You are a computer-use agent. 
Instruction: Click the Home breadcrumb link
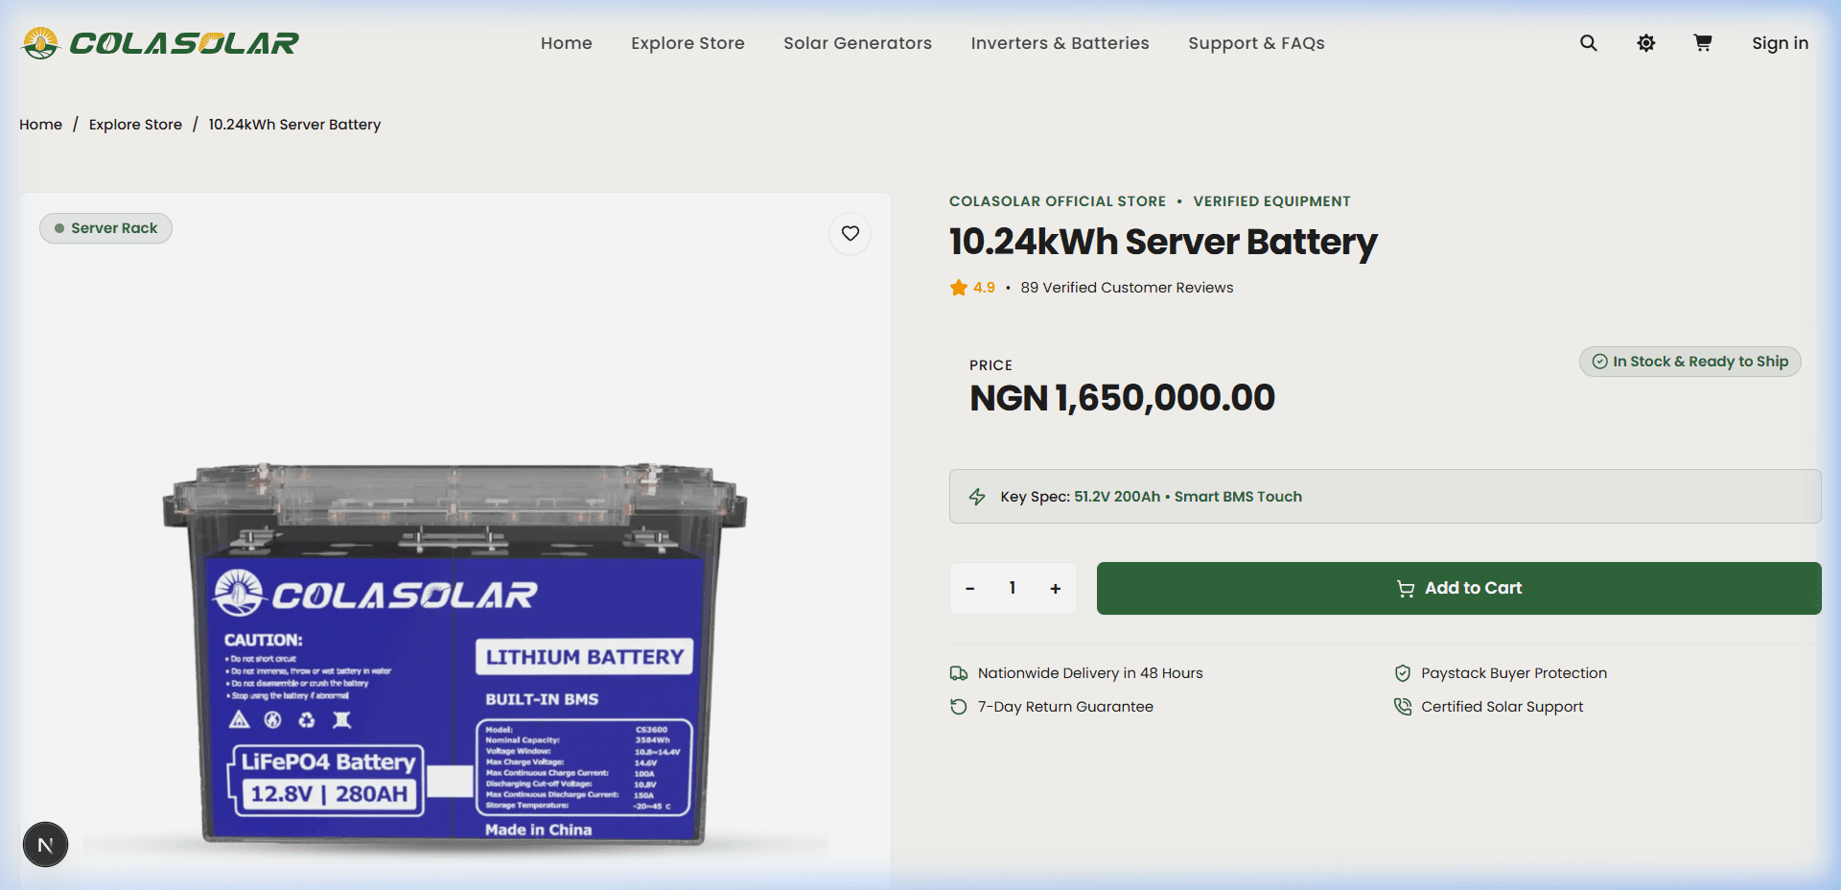(40, 125)
